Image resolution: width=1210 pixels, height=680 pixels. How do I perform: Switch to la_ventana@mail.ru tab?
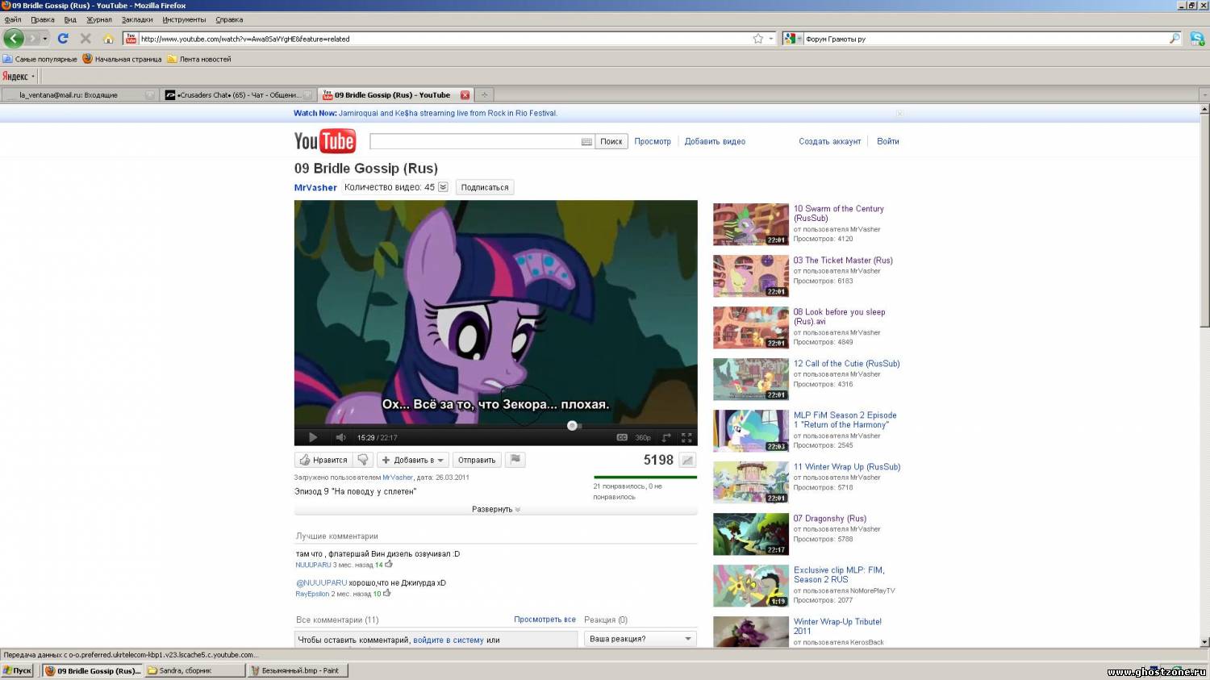click(x=79, y=94)
